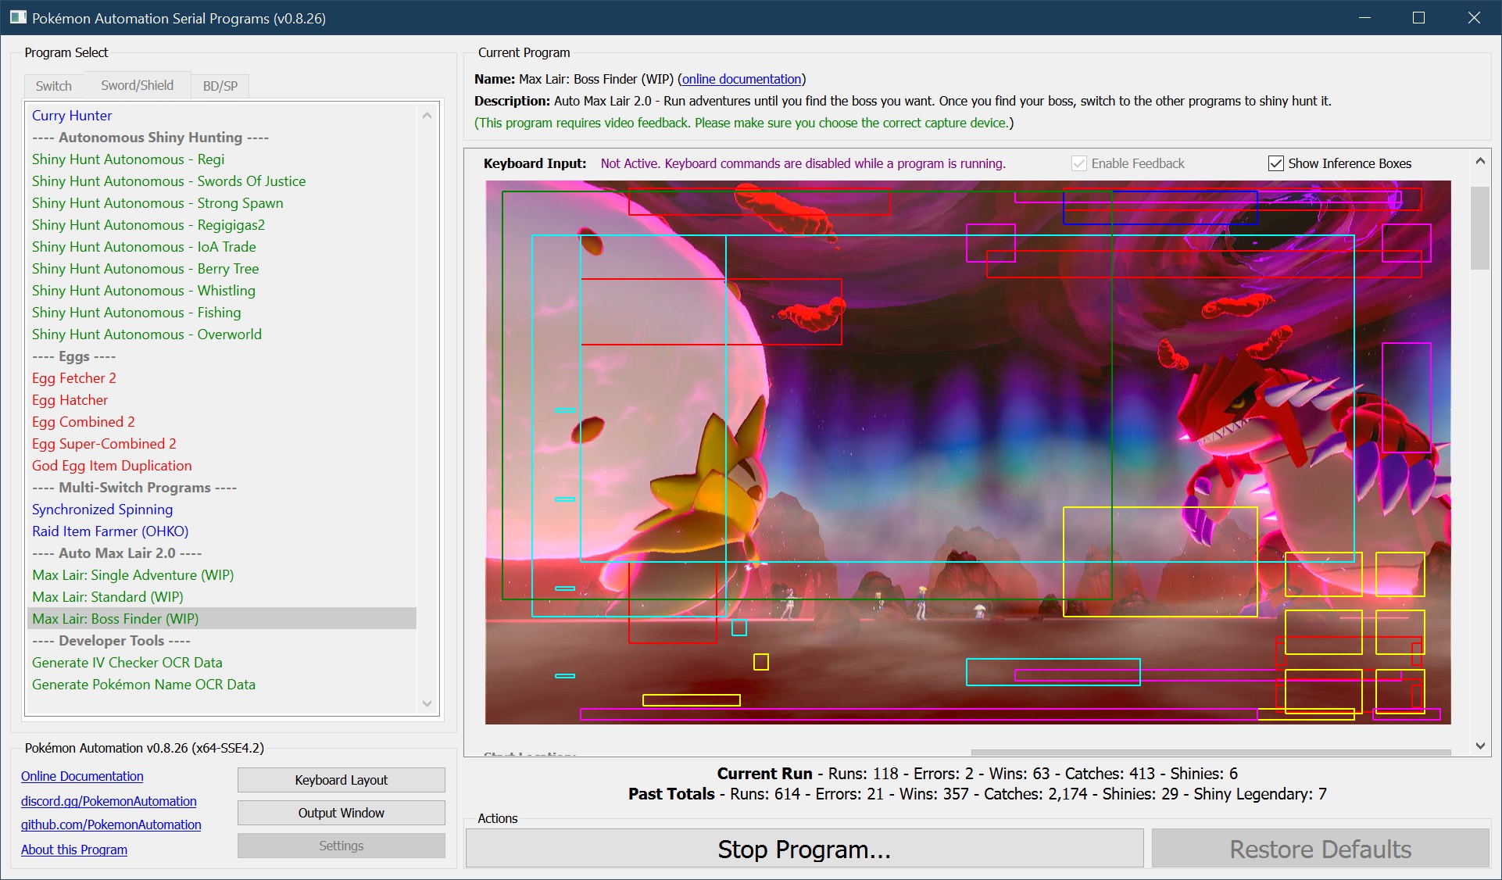
Task: Select Max Lair: Standard (WIP) program
Action: tap(108, 596)
